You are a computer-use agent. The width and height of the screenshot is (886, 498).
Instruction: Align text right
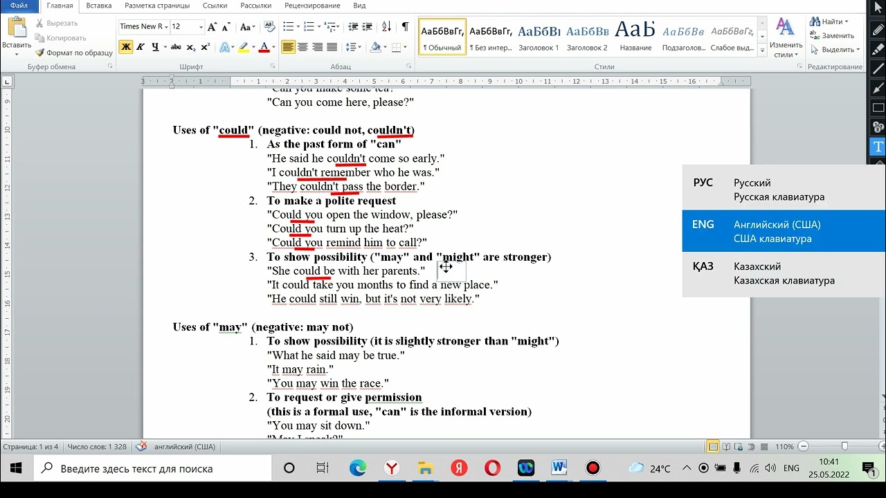coord(318,47)
